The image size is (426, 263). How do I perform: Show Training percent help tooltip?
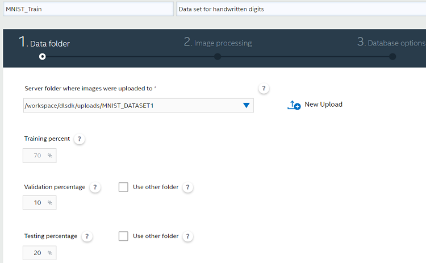(x=80, y=139)
